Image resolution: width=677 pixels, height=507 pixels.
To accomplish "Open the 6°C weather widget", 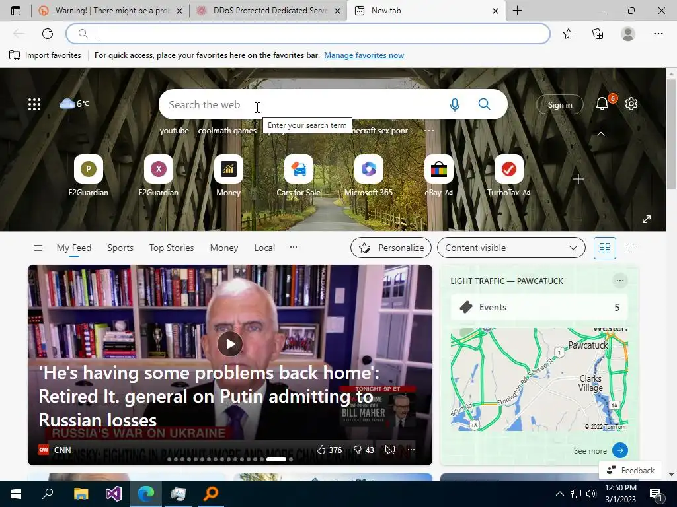I will 74,104.
